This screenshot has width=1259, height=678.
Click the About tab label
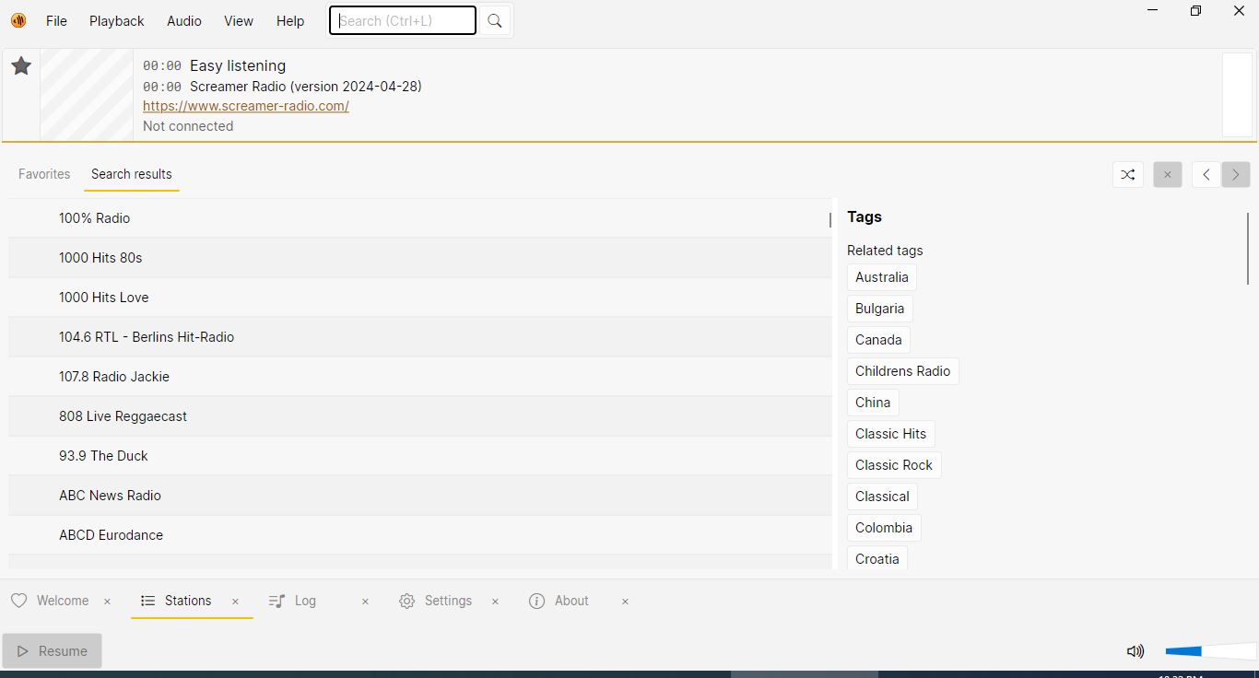571,601
